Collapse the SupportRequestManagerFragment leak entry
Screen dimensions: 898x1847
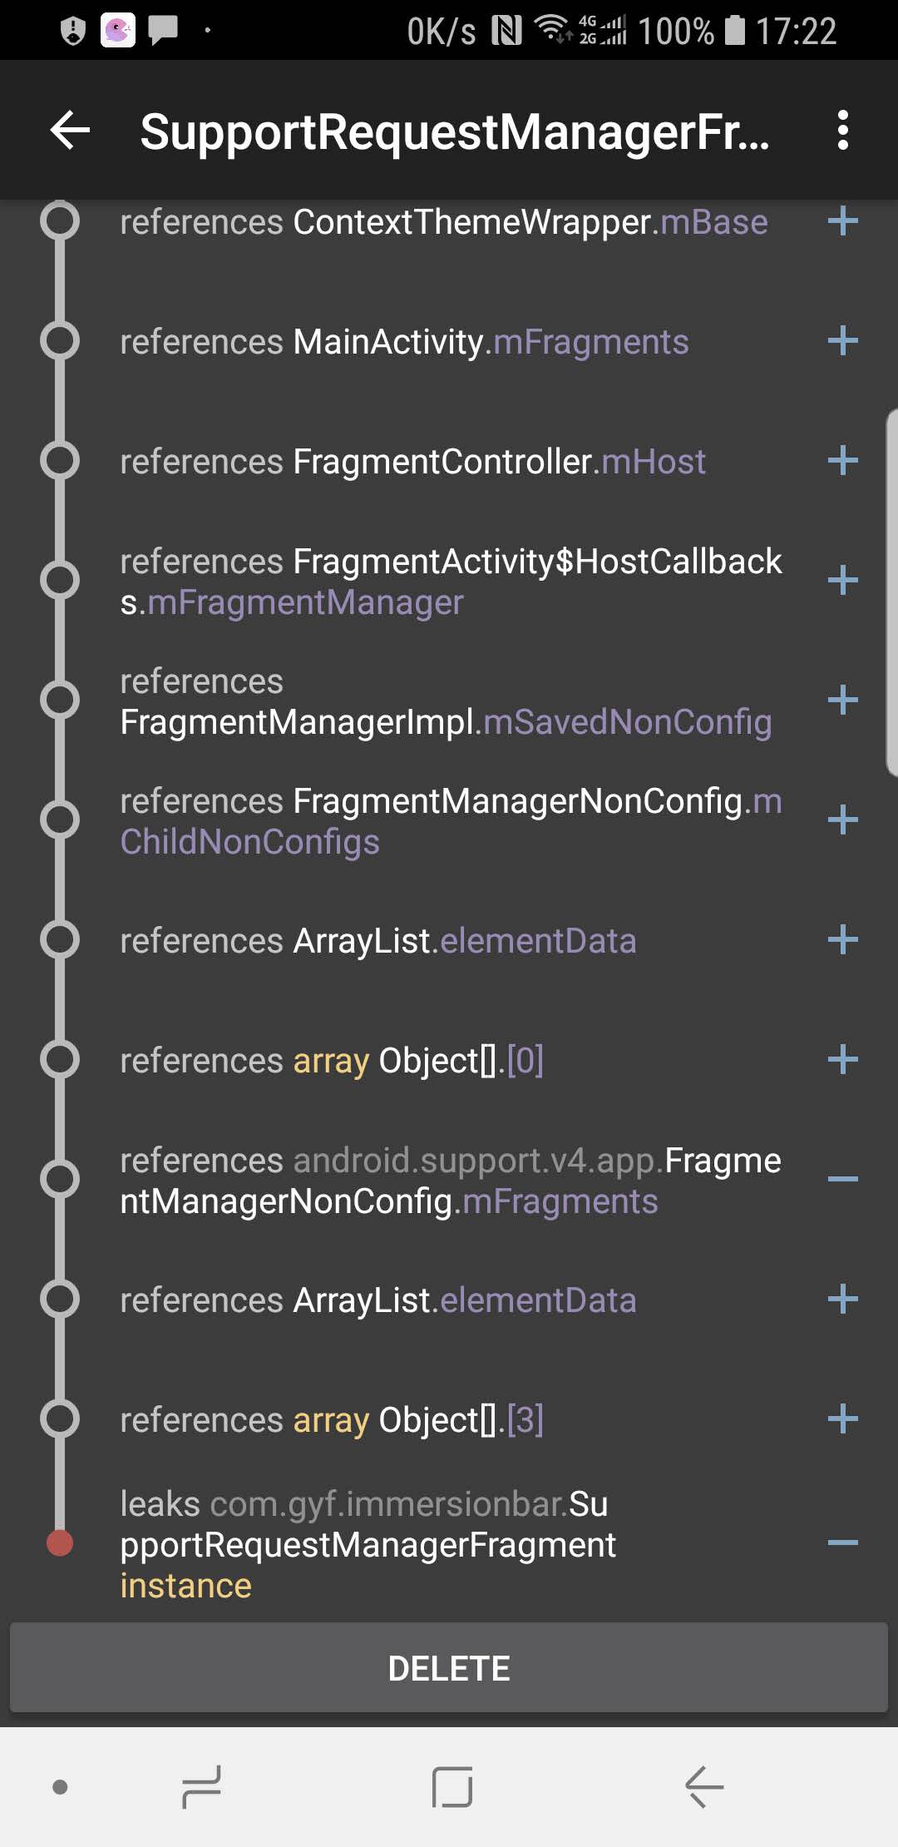point(842,1545)
